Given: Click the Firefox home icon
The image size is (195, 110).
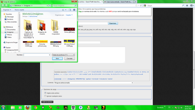Looking at the screenshot, I should pyautogui.click(x=187, y=5).
